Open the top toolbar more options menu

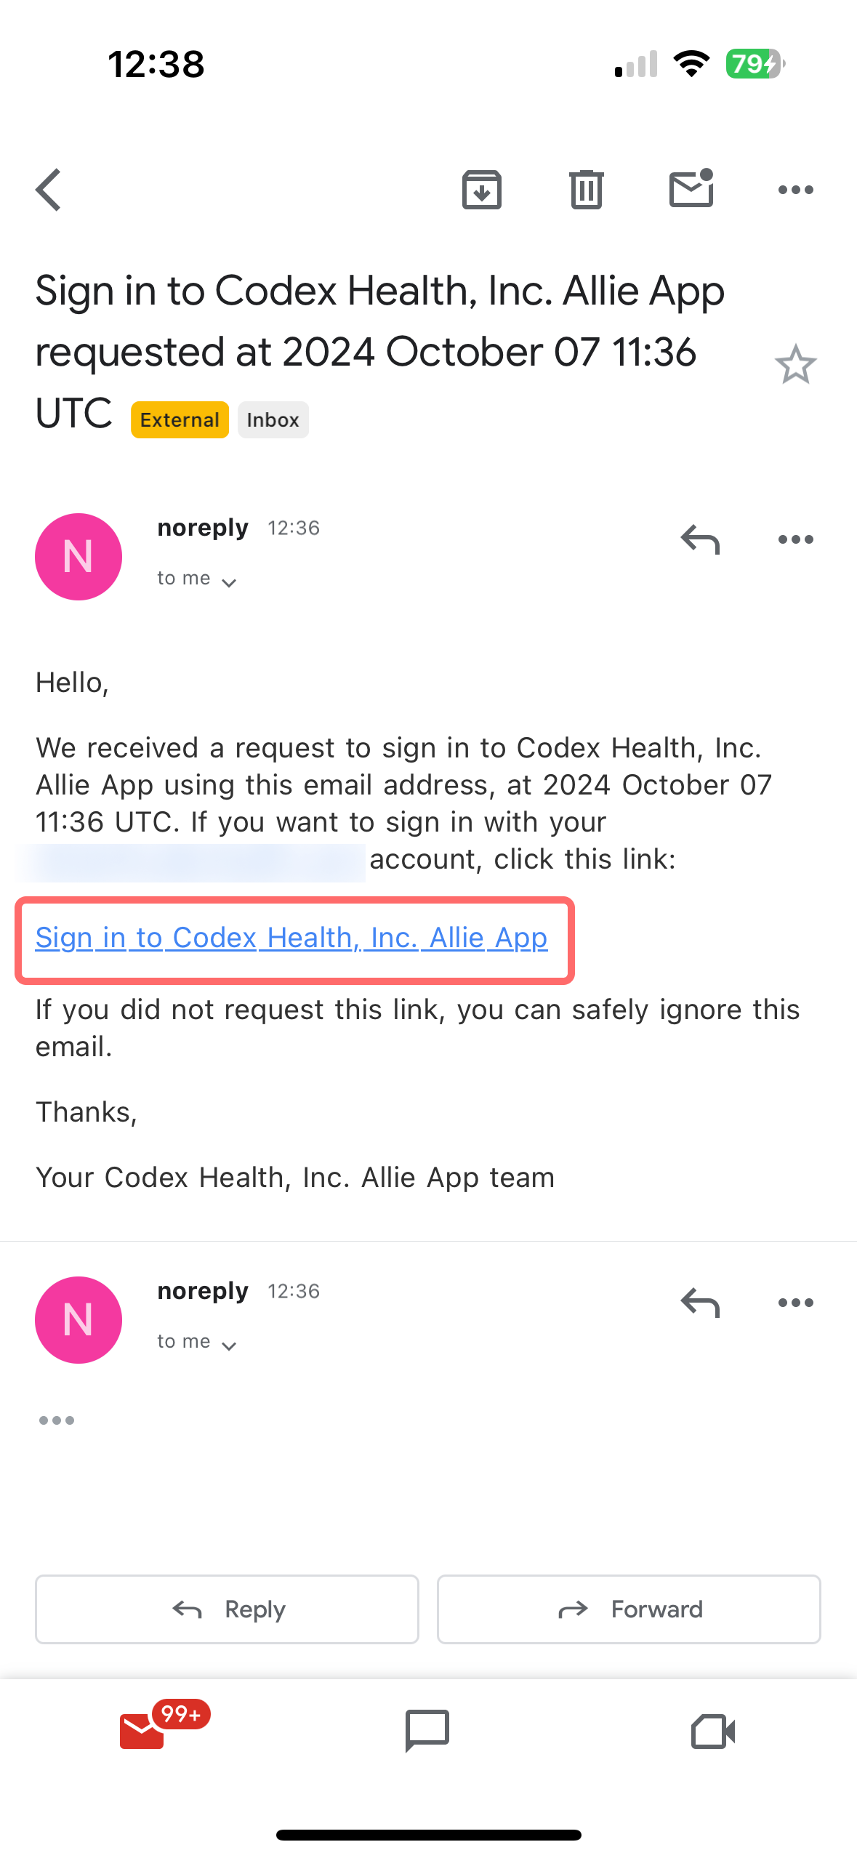coord(796,190)
